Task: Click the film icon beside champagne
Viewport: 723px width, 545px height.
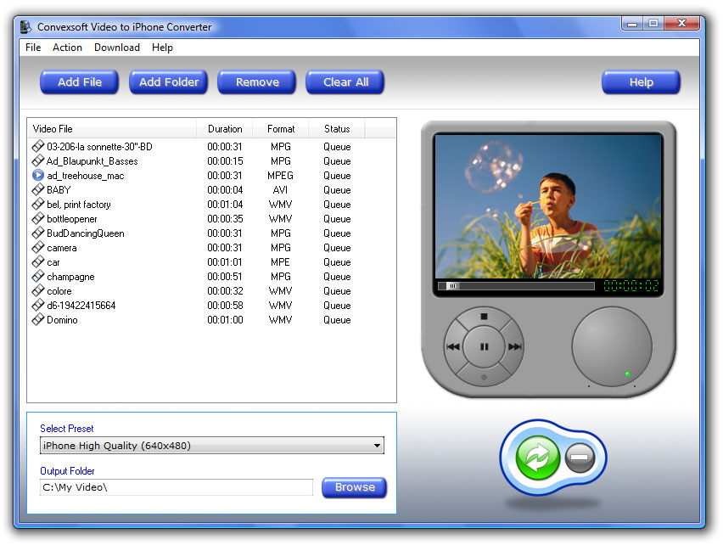Action: click(x=38, y=276)
